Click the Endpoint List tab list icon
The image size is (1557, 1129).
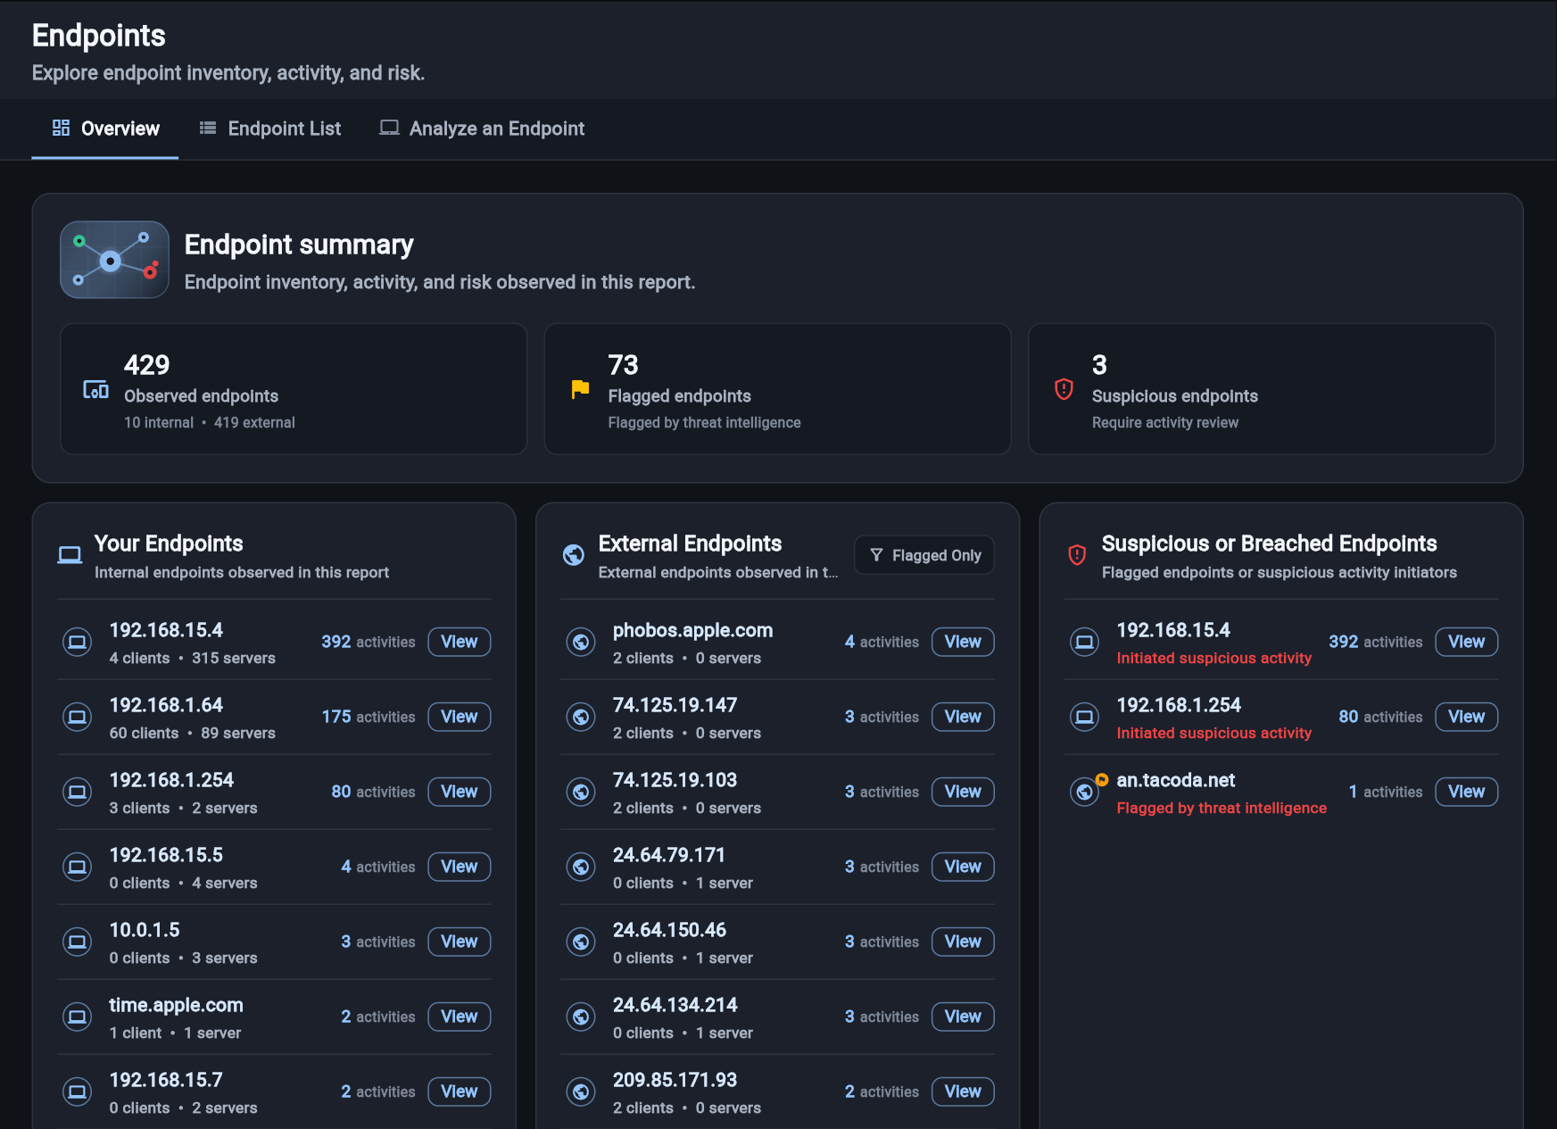pos(208,128)
